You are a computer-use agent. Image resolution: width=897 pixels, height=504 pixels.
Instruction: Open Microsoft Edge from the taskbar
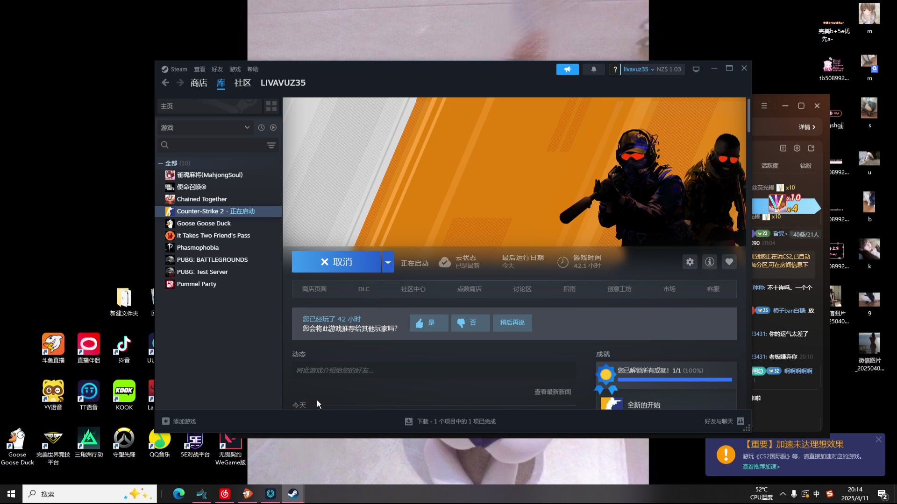(178, 494)
